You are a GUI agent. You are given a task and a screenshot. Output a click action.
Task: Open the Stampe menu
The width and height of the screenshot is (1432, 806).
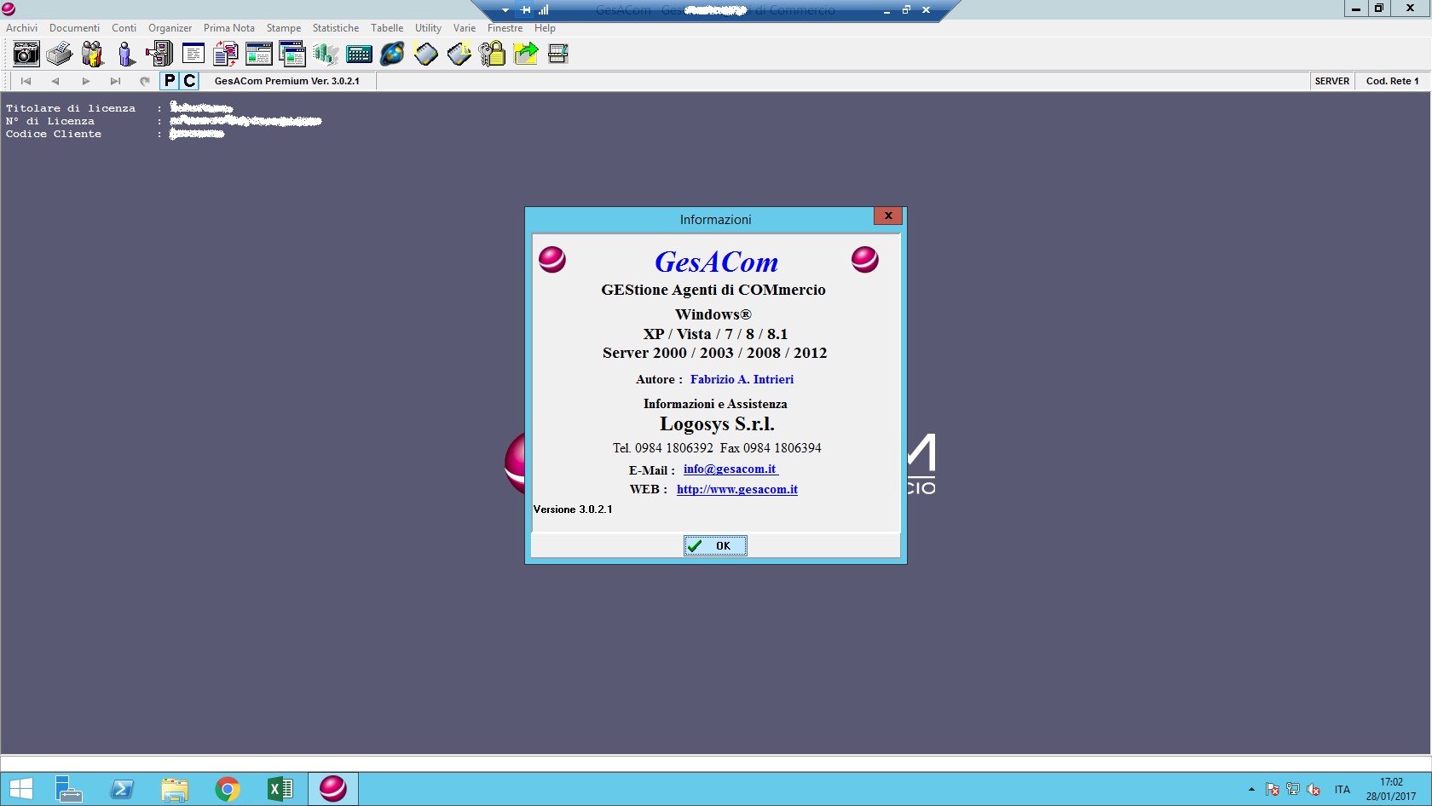(x=284, y=28)
